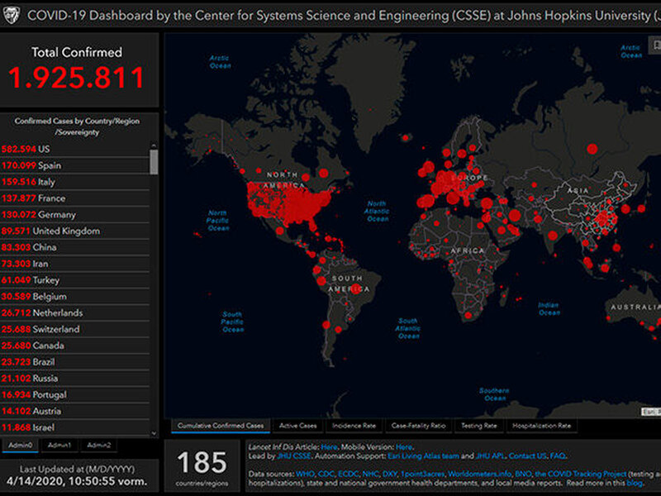Viewport: 661px width, 496px height.
Task: Select the Admin1 tab
Action: coord(59,445)
